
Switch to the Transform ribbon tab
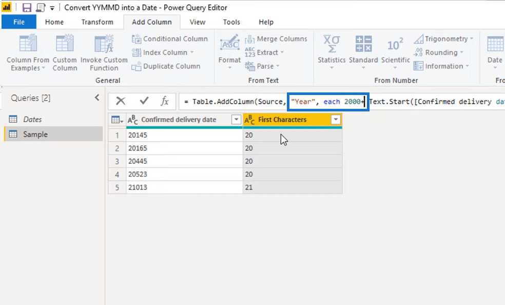(x=98, y=22)
